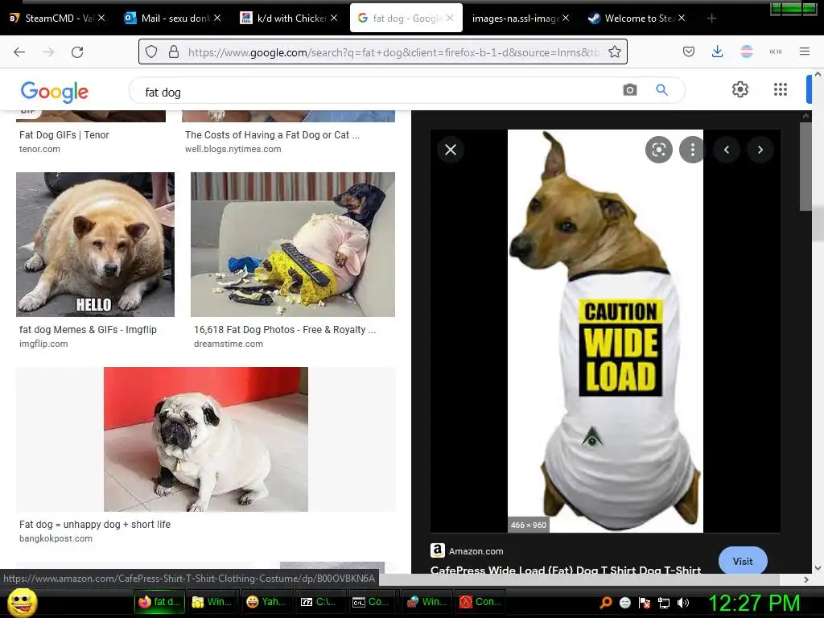This screenshot has width=824, height=618.
Task: Open the command prompt Co... taskbar item
Action: pyautogui.click(x=372, y=602)
